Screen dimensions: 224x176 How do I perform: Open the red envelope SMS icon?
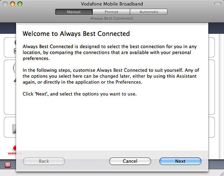tap(8, 165)
